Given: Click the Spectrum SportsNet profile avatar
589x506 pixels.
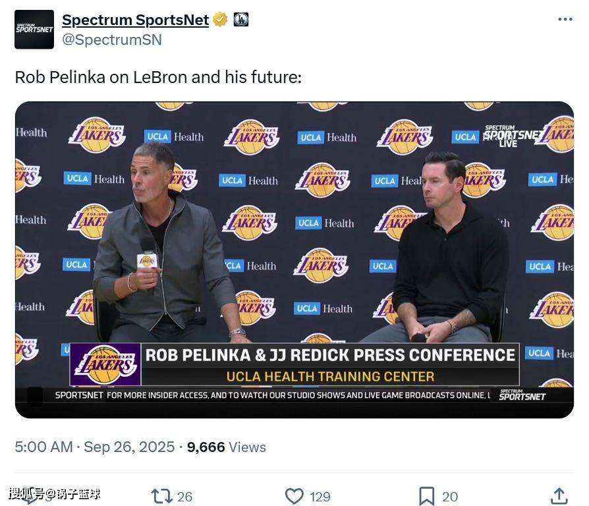Looking at the screenshot, I should (34, 30).
